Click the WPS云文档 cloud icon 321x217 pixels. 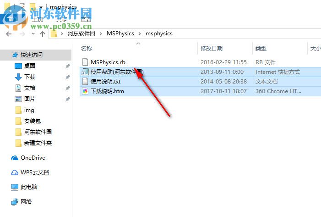15,172
